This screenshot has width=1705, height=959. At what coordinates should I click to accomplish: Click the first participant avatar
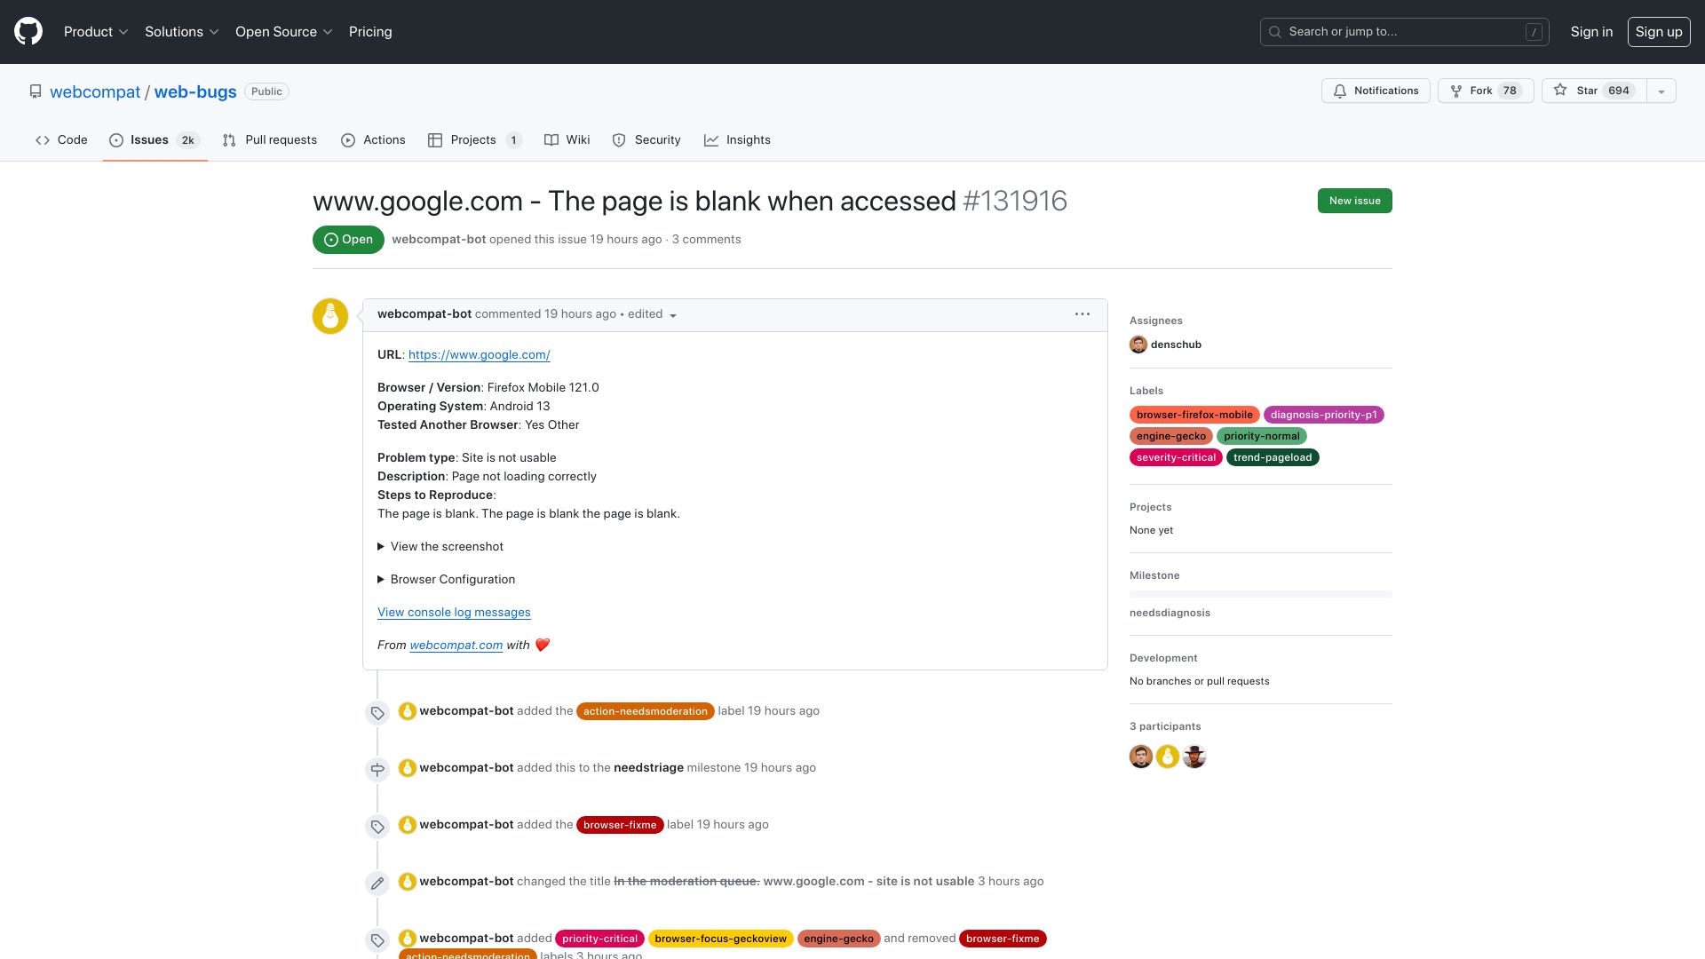click(x=1141, y=757)
